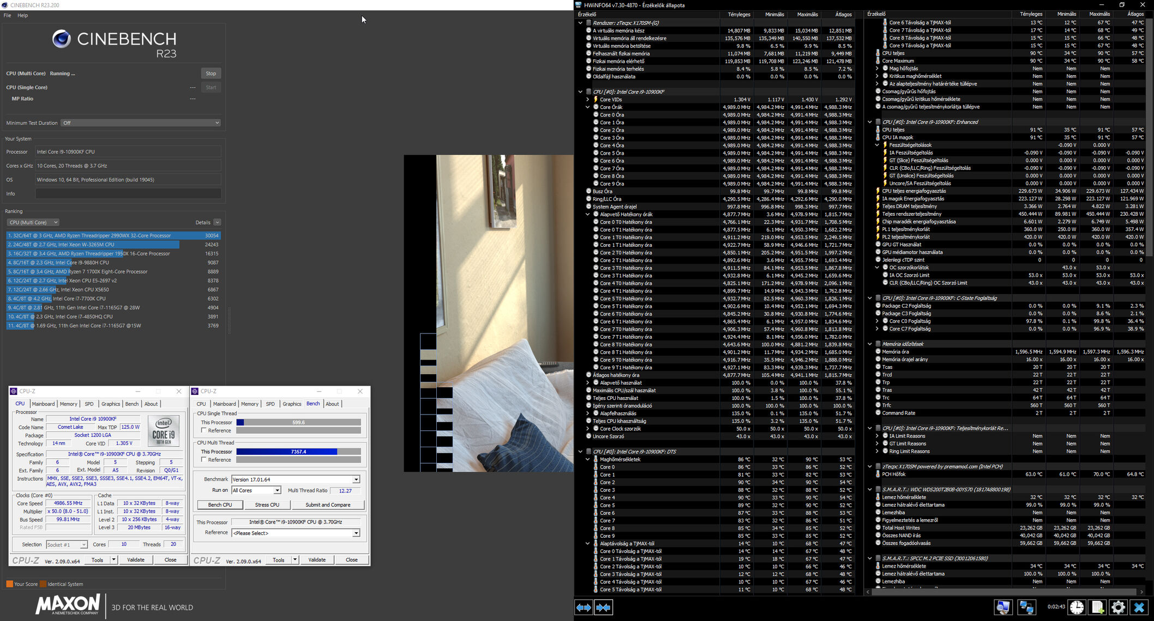The width and height of the screenshot is (1154, 621).
Task: Switch right CPU-Z to About tab
Action: [332, 404]
